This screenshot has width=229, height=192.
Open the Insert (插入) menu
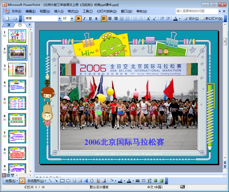(59, 11)
